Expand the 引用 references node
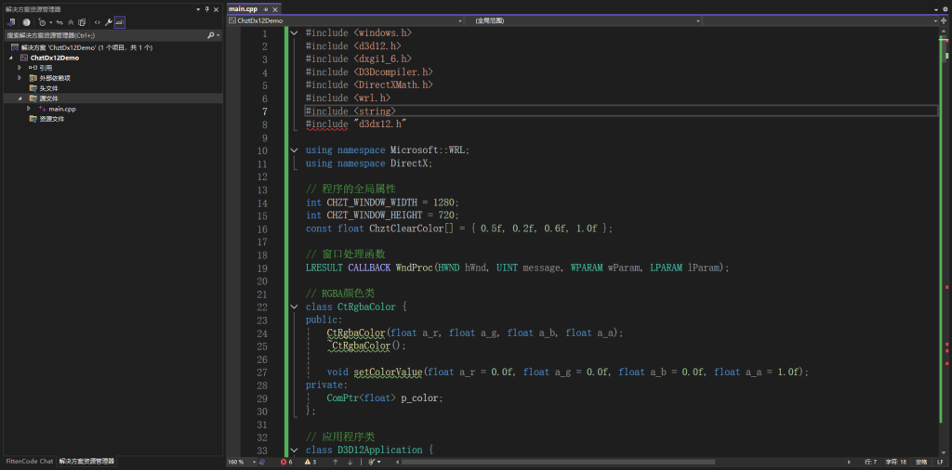This screenshot has height=470, width=952. 20,68
